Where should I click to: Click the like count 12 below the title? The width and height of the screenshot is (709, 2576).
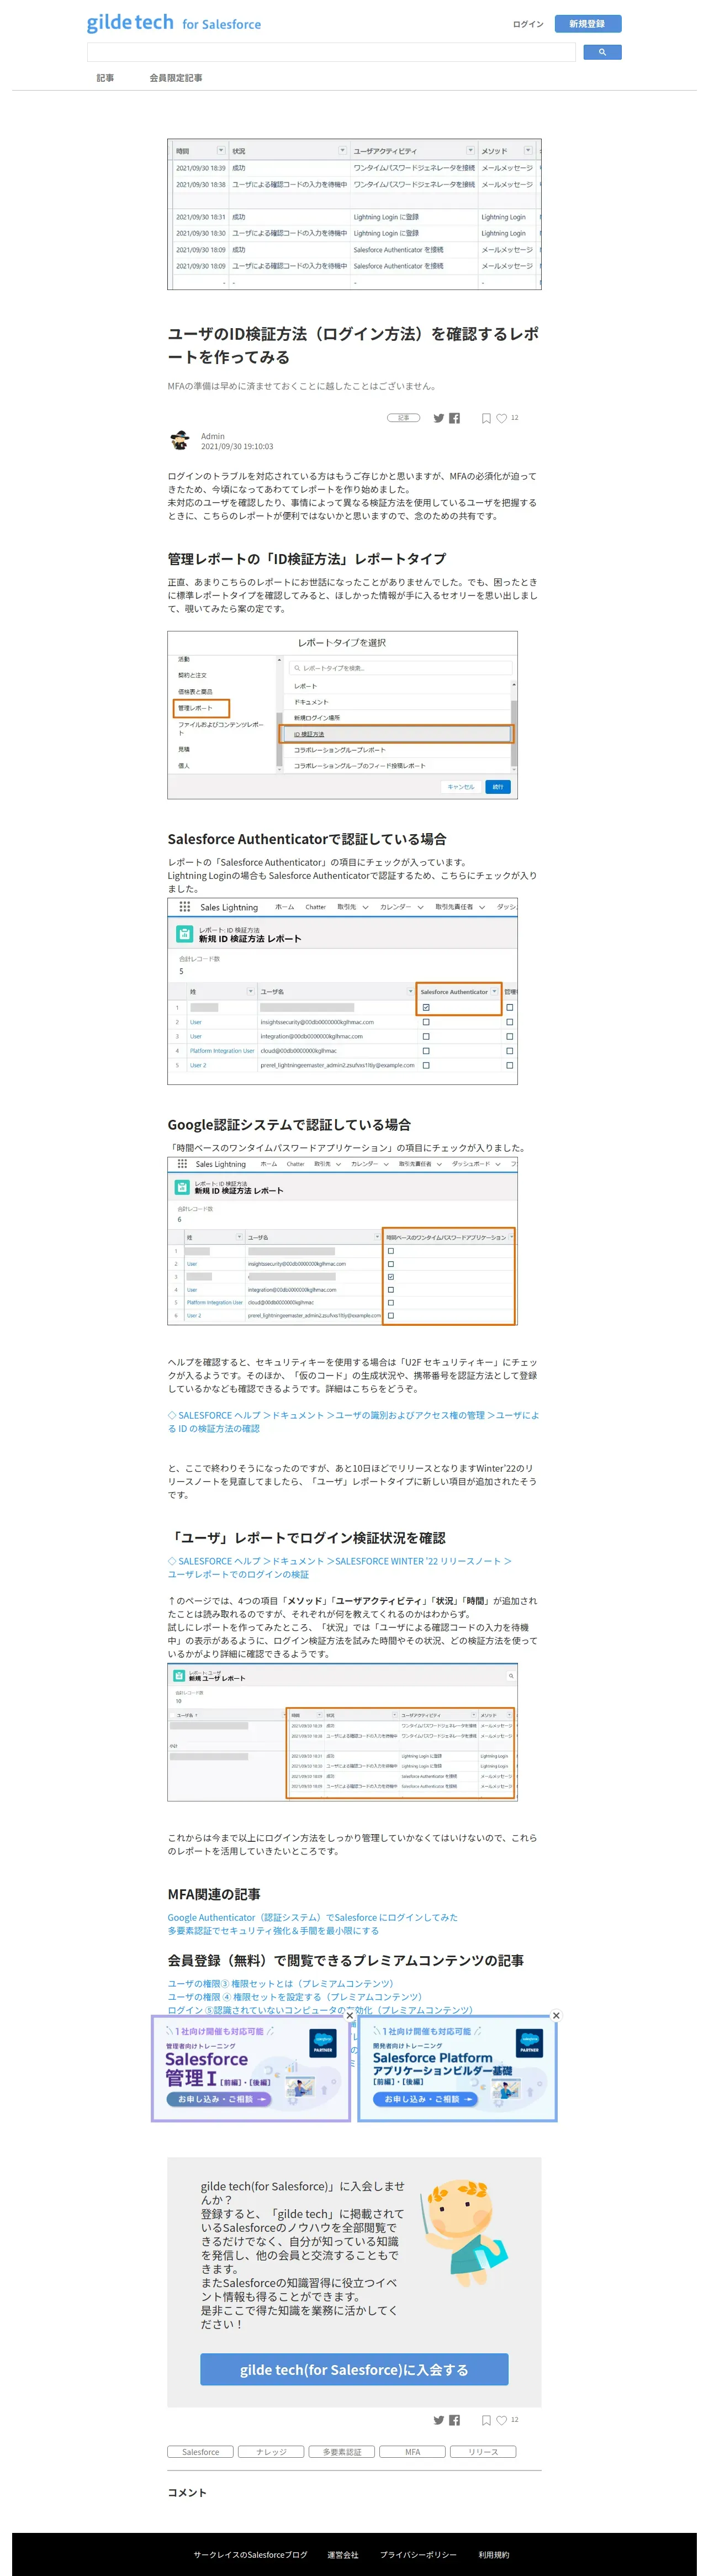tap(514, 418)
